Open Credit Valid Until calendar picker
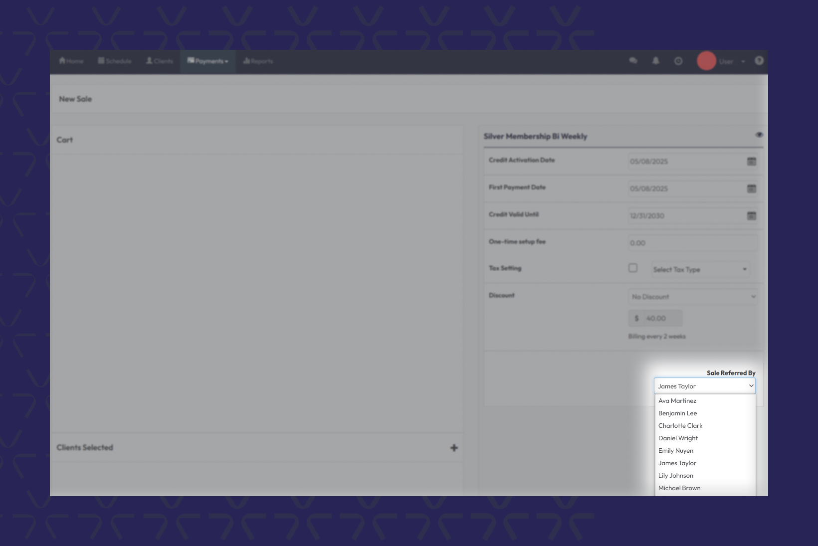 pyautogui.click(x=751, y=216)
